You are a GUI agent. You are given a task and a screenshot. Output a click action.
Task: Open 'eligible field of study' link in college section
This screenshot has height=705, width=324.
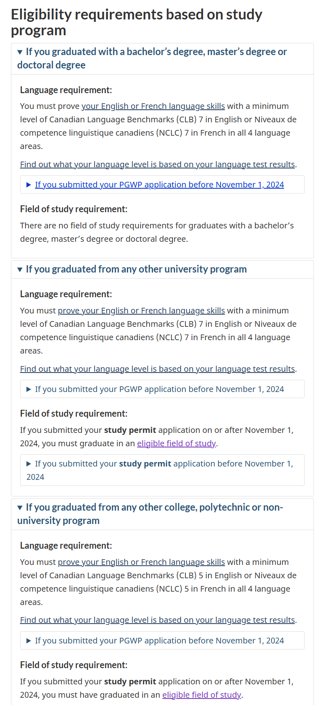click(x=201, y=695)
